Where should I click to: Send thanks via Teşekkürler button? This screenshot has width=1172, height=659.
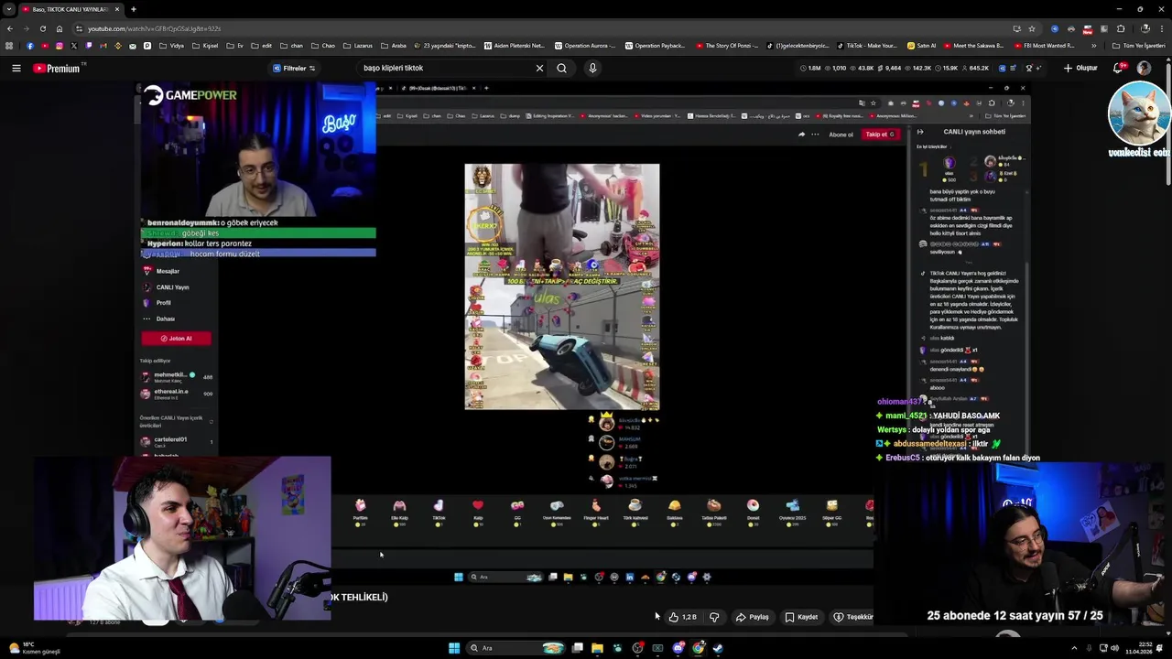tap(852, 617)
